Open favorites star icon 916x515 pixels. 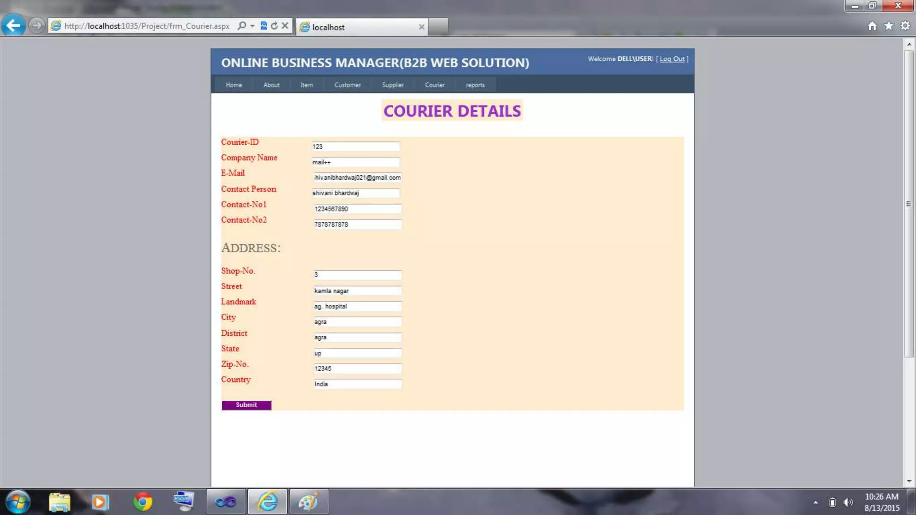(889, 26)
